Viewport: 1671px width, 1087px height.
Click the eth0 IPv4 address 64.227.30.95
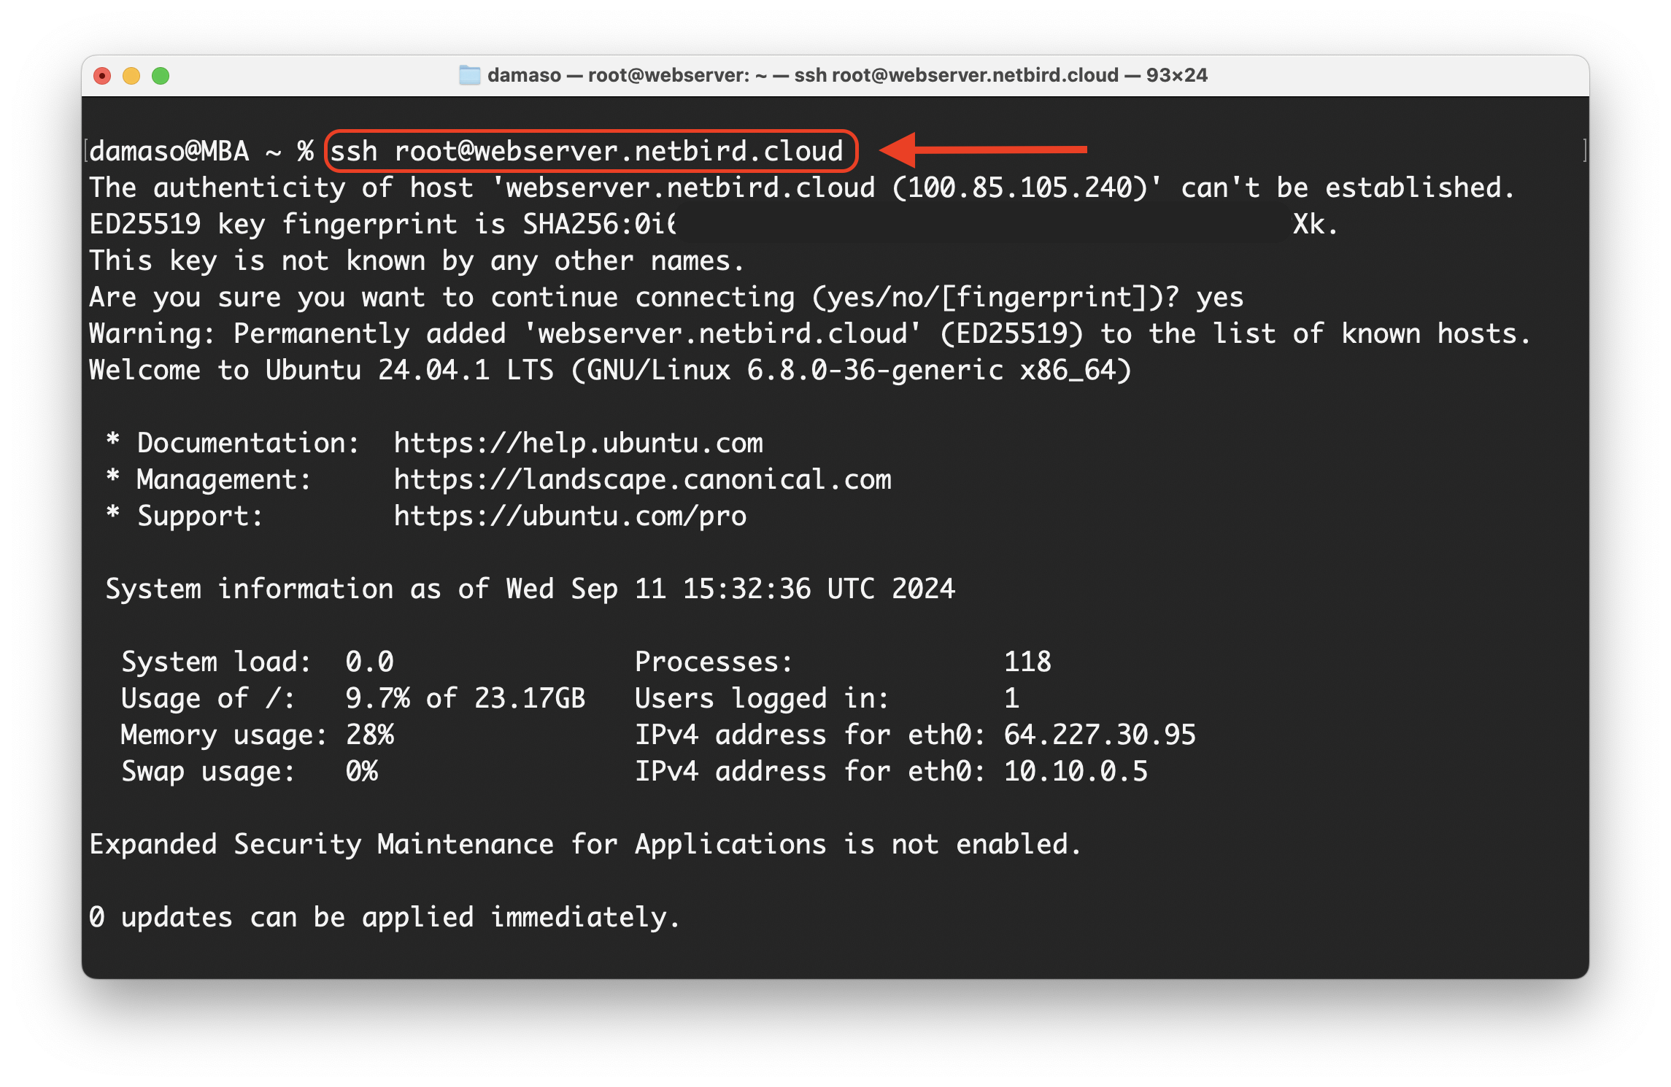[1100, 735]
